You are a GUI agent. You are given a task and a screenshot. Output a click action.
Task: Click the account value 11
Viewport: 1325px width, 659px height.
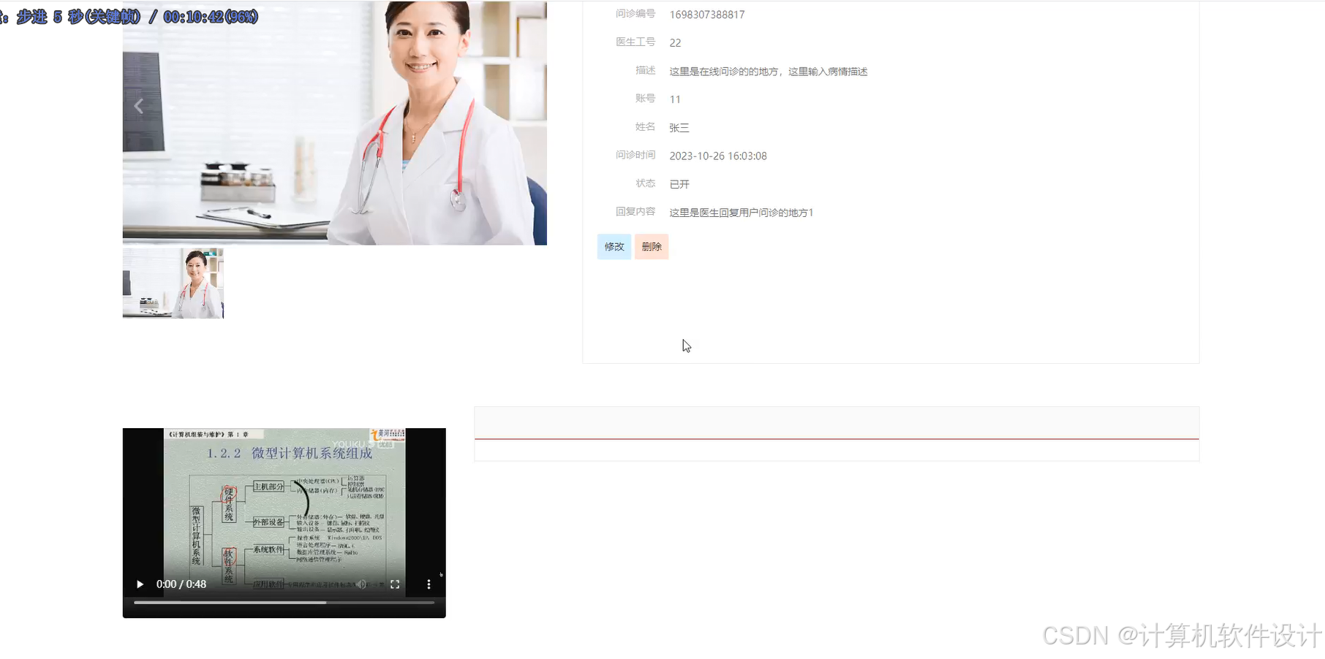[675, 99]
